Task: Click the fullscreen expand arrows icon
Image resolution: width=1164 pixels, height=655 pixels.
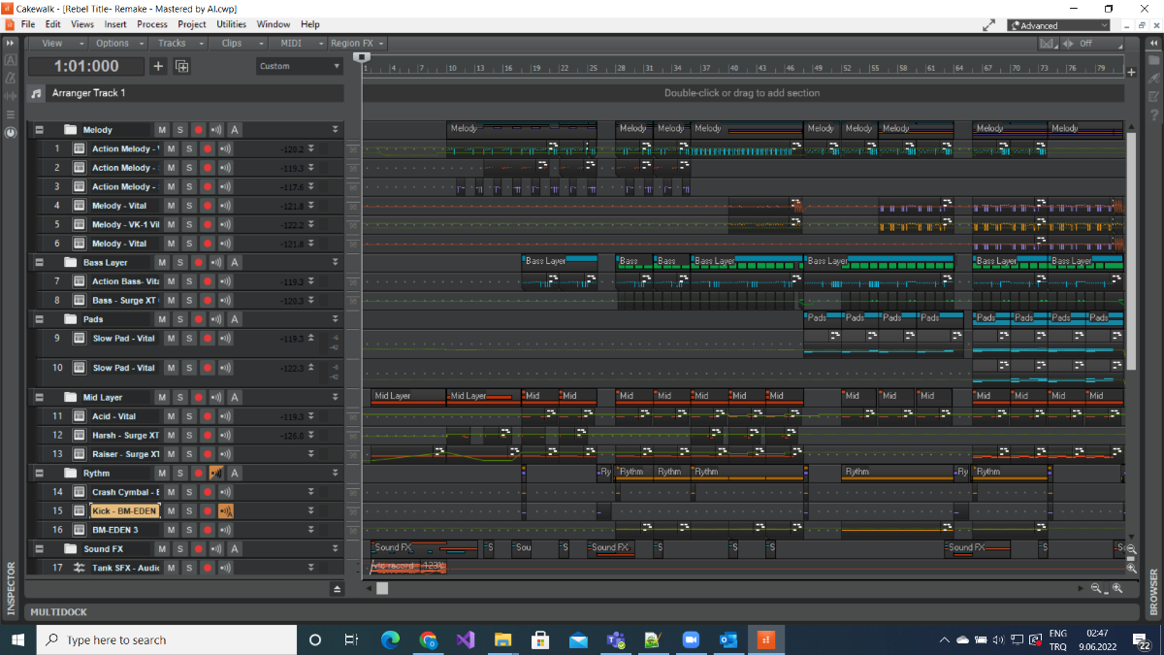Action: (x=988, y=25)
